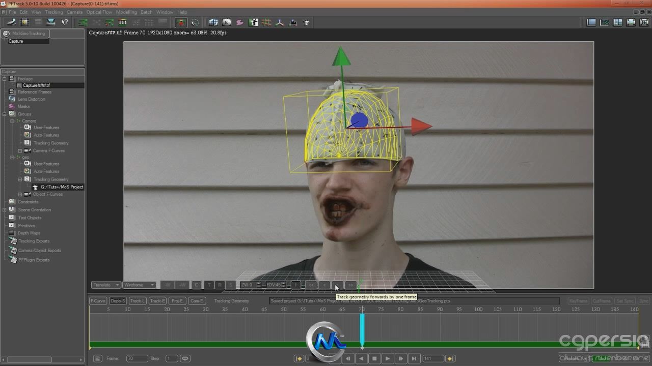Screen dimensions: 652x366
Task: Track geometry forwards through all frames
Action: point(350,285)
